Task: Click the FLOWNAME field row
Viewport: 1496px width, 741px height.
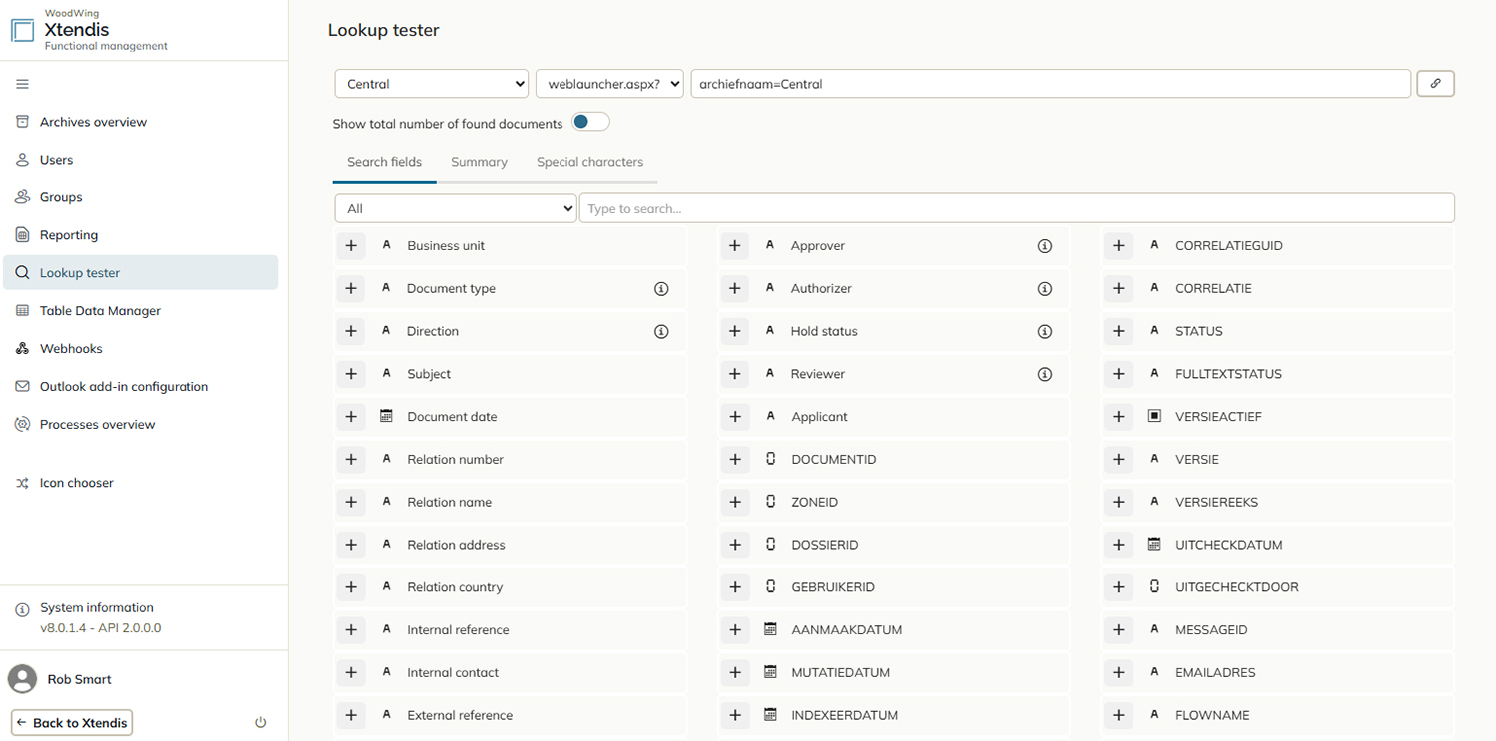Action: [x=1278, y=715]
